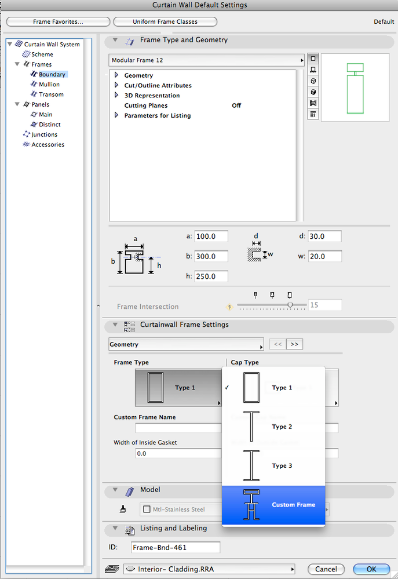Click the layer icon beside Interior-Cladding
Screen dimensions: 398x579
pyautogui.click(x=111, y=569)
